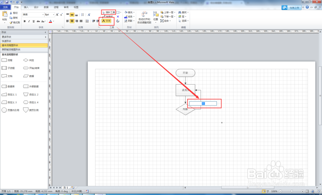Toggle center align icon

pos(72,21)
